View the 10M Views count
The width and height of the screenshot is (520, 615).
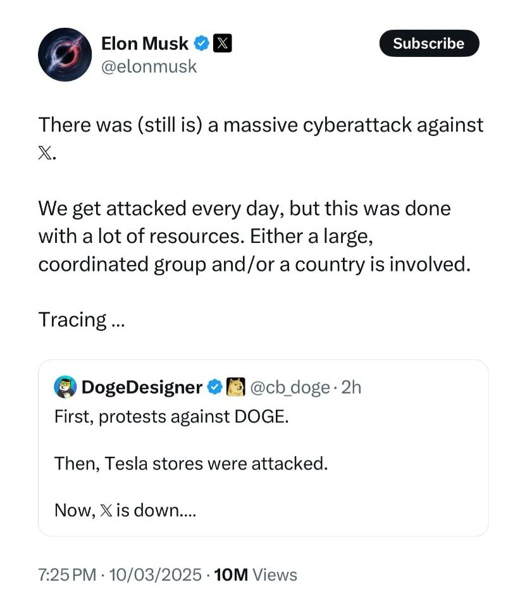(256, 575)
